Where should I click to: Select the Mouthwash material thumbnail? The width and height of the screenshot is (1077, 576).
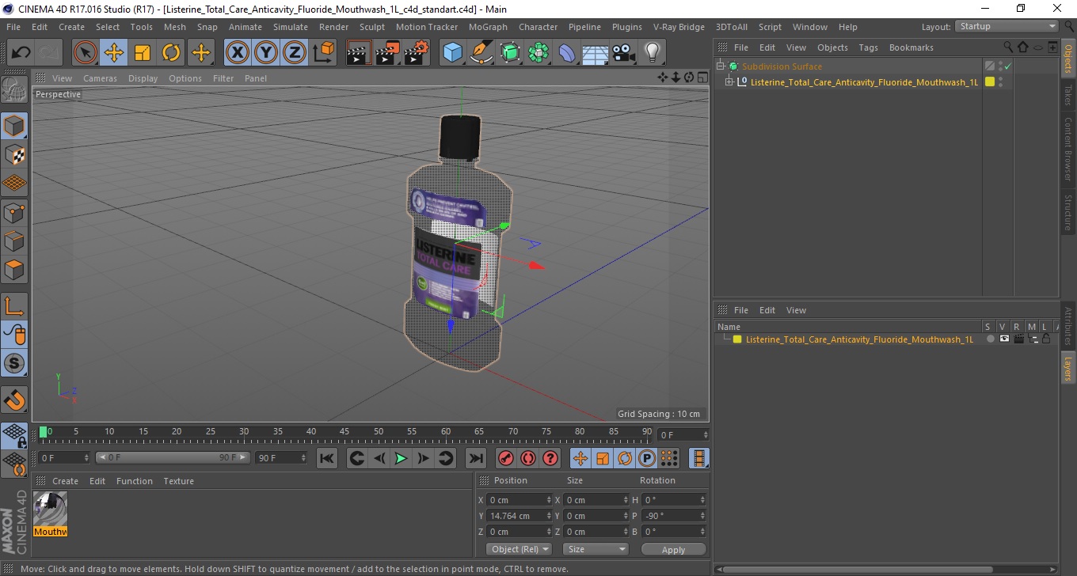pos(50,509)
